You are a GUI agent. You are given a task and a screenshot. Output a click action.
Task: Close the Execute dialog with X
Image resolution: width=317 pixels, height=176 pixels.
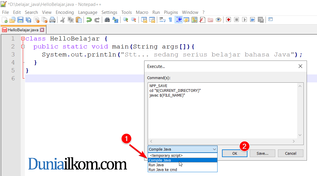(300, 66)
